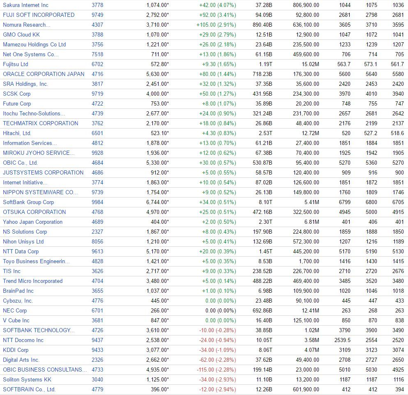Image resolution: width=408 pixels, height=395 pixels.
Task: Click Yahoo Japan Corporation link
Action: point(33,222)
